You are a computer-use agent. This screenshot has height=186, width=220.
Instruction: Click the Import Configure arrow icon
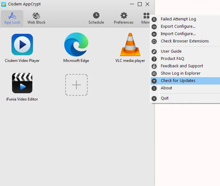point(154,34)
